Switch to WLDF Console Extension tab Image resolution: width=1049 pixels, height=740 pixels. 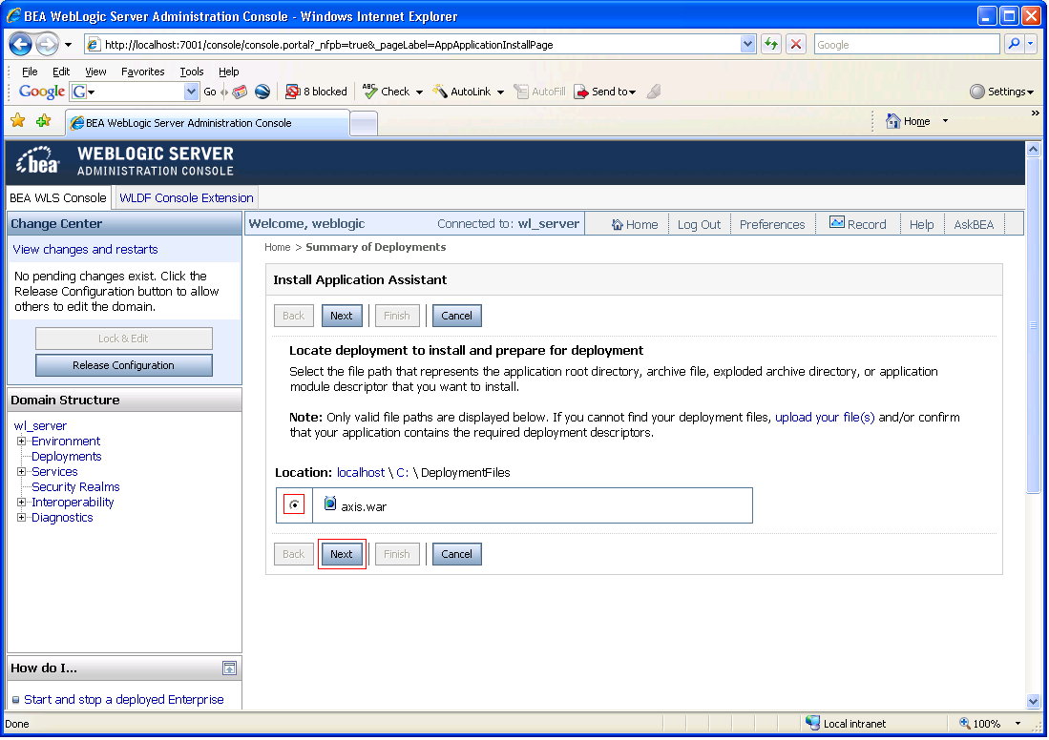pos(186,197)
